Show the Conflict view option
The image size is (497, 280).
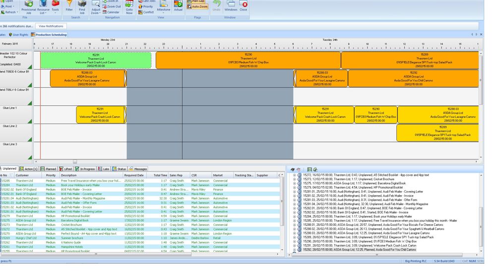click(146, 12)
